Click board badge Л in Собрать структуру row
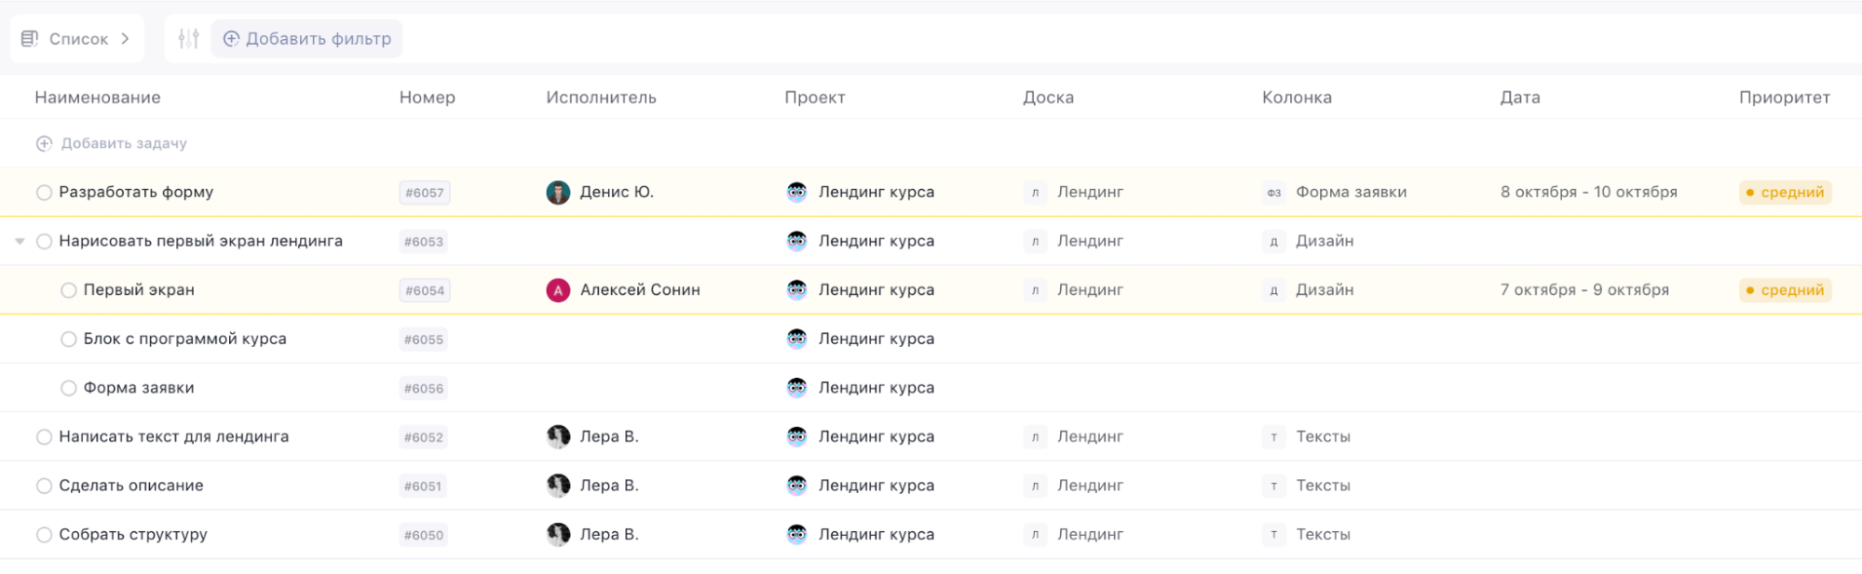This screenshot has width=1862, height=574. (x=1035, y=534)
